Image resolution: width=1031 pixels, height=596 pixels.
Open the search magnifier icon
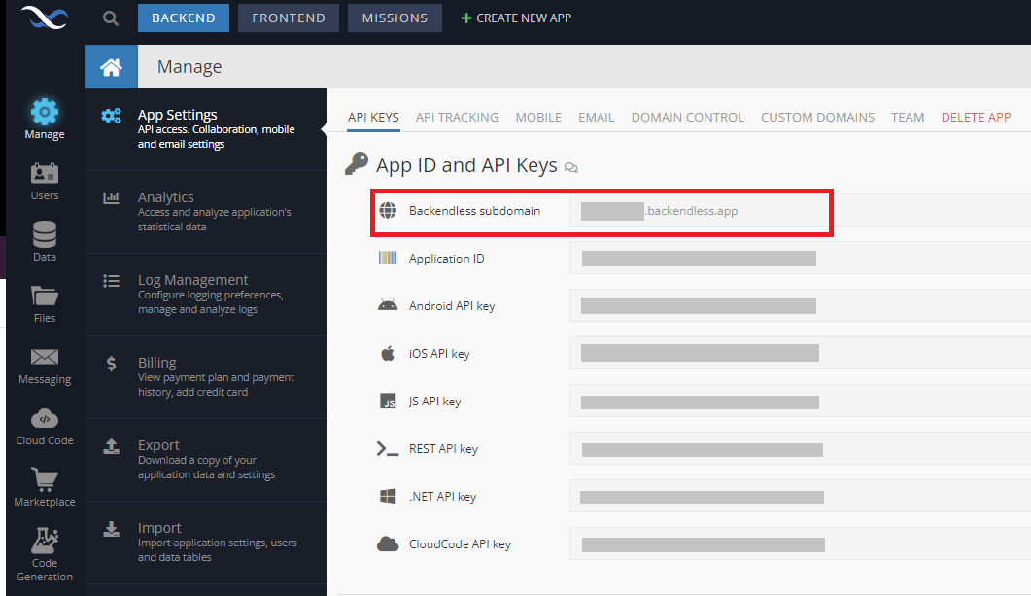(x=111, y=18)
